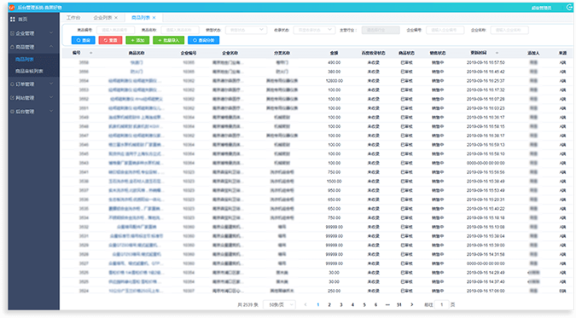Expand the 企业管理 sidebar menu

pos(33,33)
